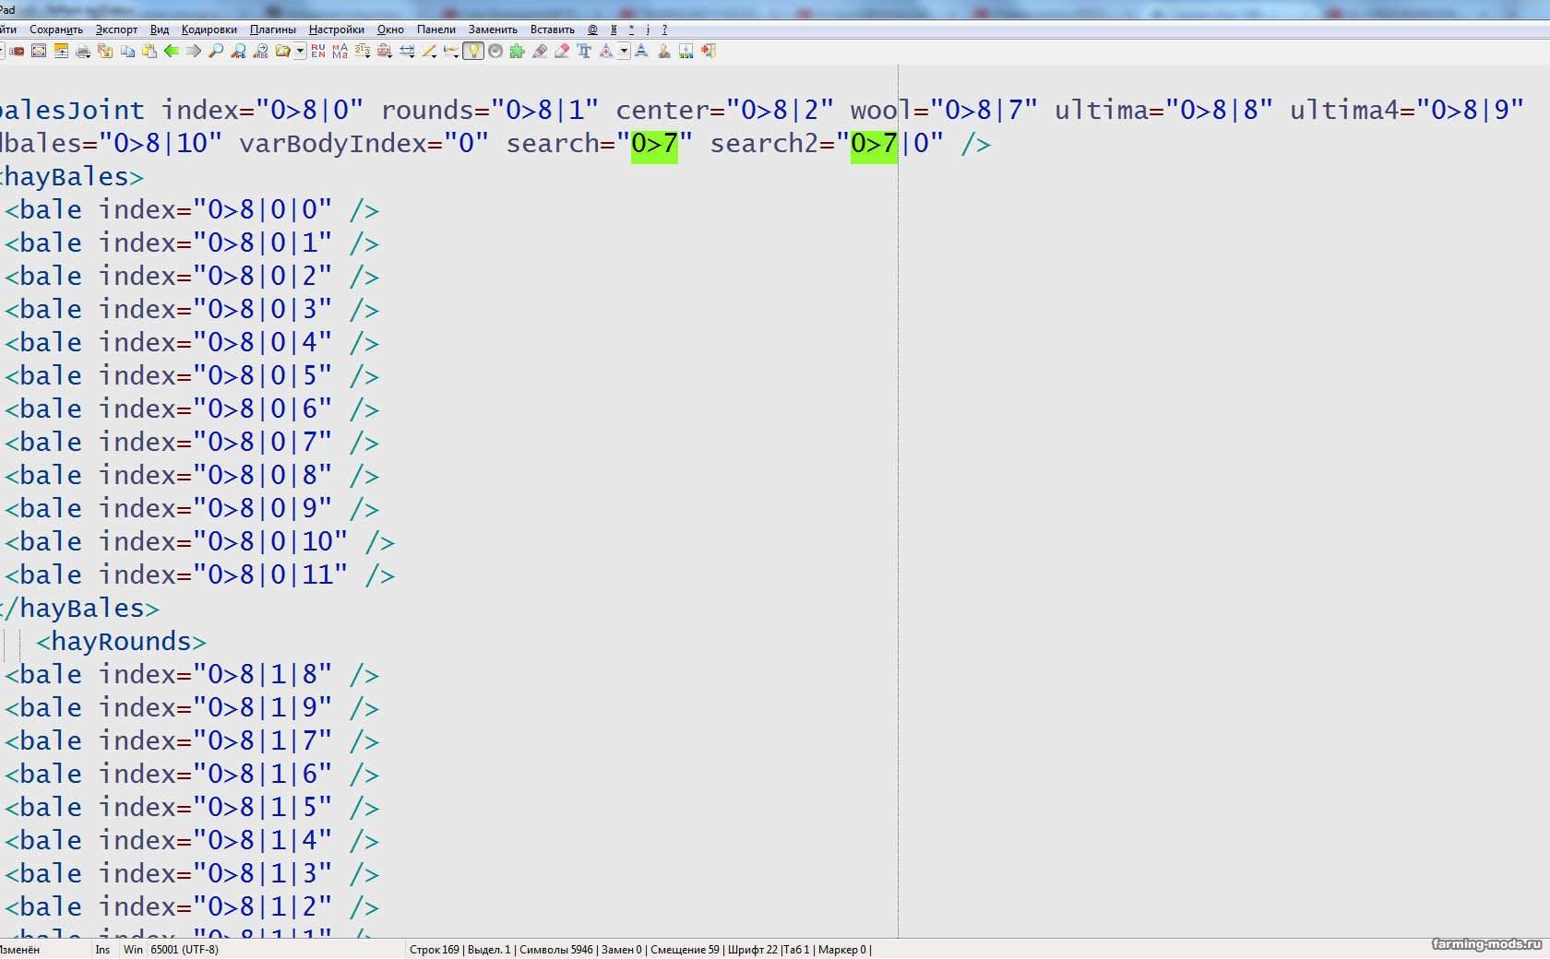This screenshot has width=1550, height=959.
Task: Click the line numbering icon
Action: pyautogui.click(x=363, y=51)
